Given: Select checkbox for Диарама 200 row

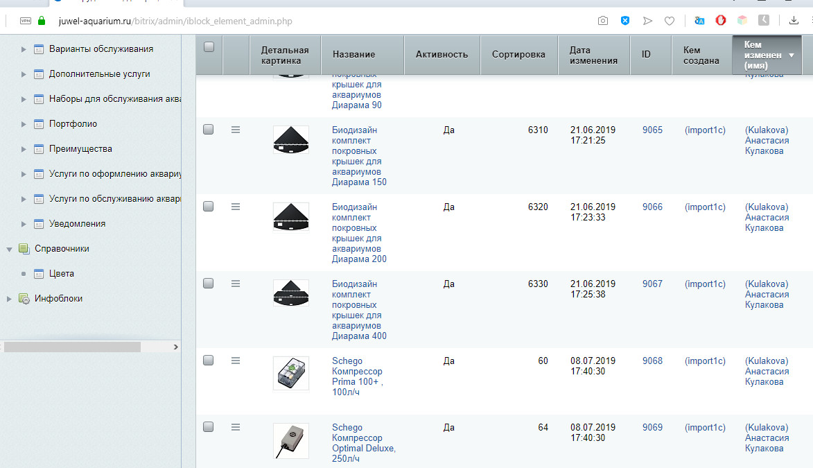Looking at the screenshot, I should click(x=209, y=206).
